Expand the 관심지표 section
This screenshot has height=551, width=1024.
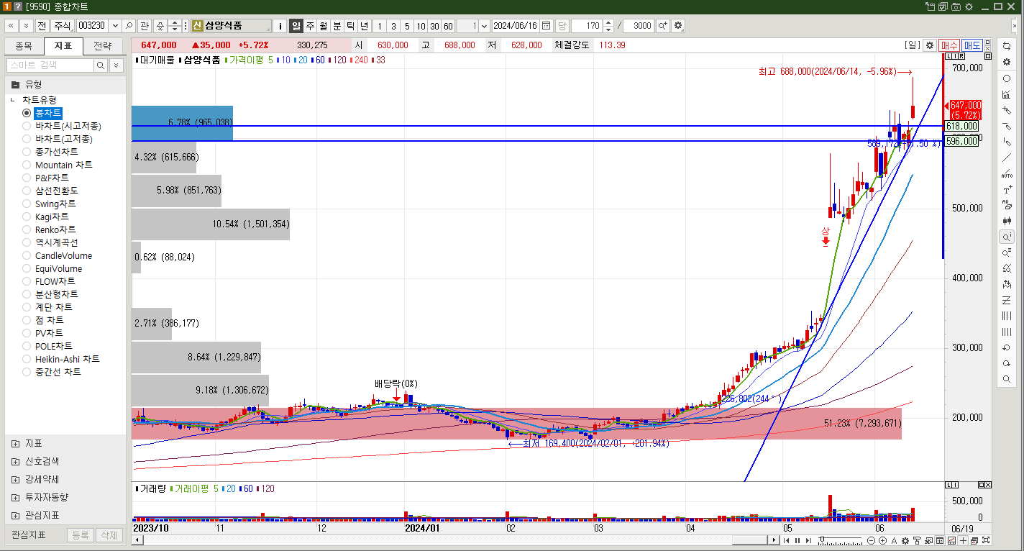click(16, 515)
